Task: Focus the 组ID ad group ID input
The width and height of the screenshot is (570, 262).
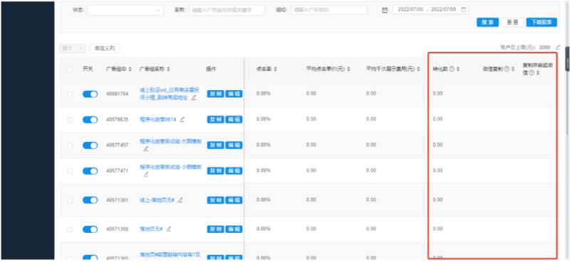Action: 329,10
